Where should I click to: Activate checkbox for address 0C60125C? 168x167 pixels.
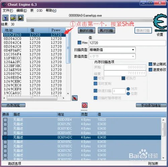click(5, 124)
